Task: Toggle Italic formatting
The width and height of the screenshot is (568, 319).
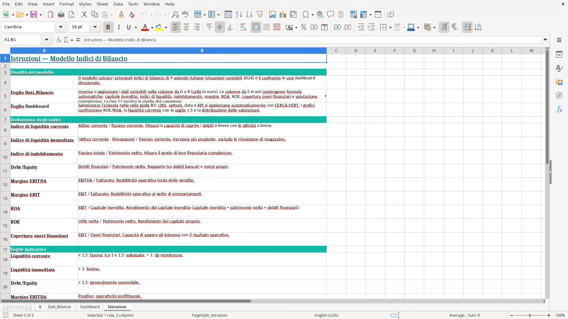Action: click(x=118, y=27)
